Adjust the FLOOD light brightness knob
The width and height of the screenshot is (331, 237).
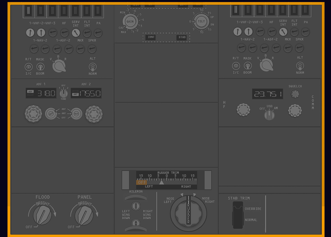43,215
